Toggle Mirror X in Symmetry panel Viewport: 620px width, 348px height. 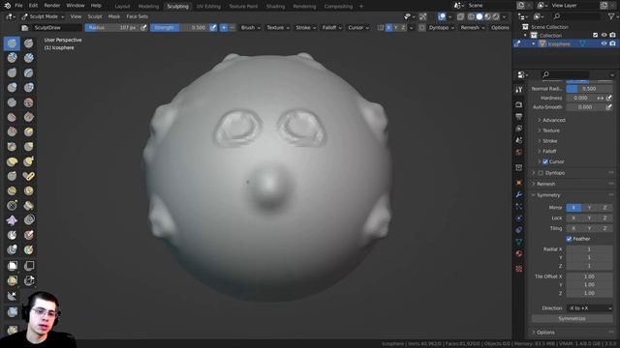[x=573, y=208]
